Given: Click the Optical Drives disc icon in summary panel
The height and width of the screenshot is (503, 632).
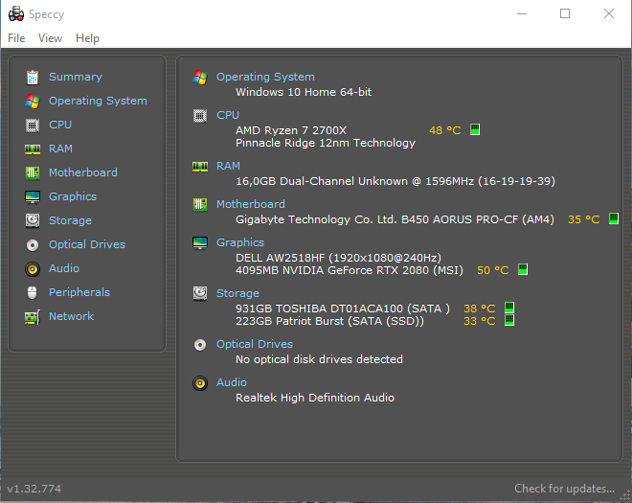Looking at the screenshot, I should [x=200, y=345].
